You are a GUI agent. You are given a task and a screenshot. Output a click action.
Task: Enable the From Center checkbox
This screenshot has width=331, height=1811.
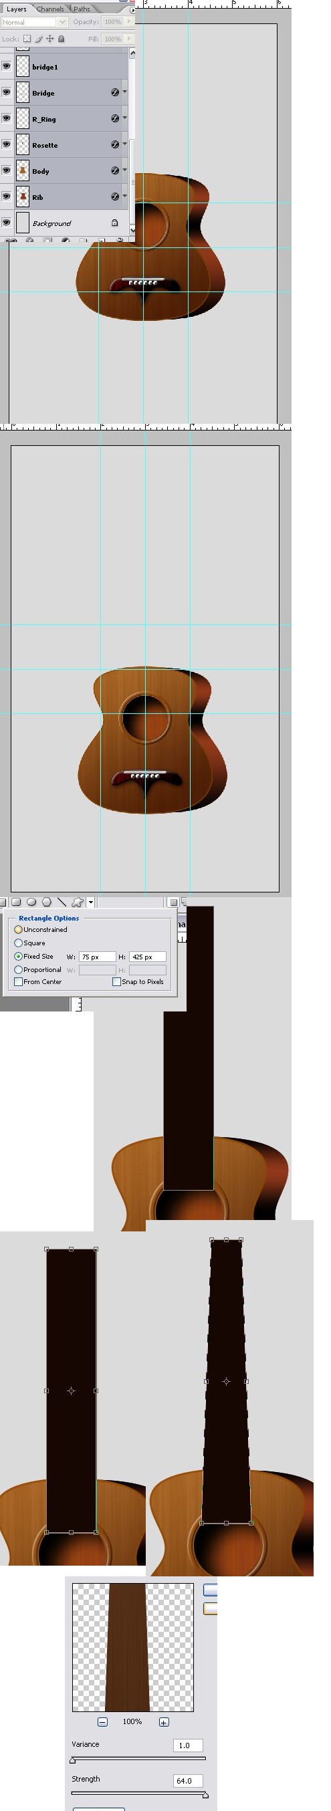pos(18,981)
